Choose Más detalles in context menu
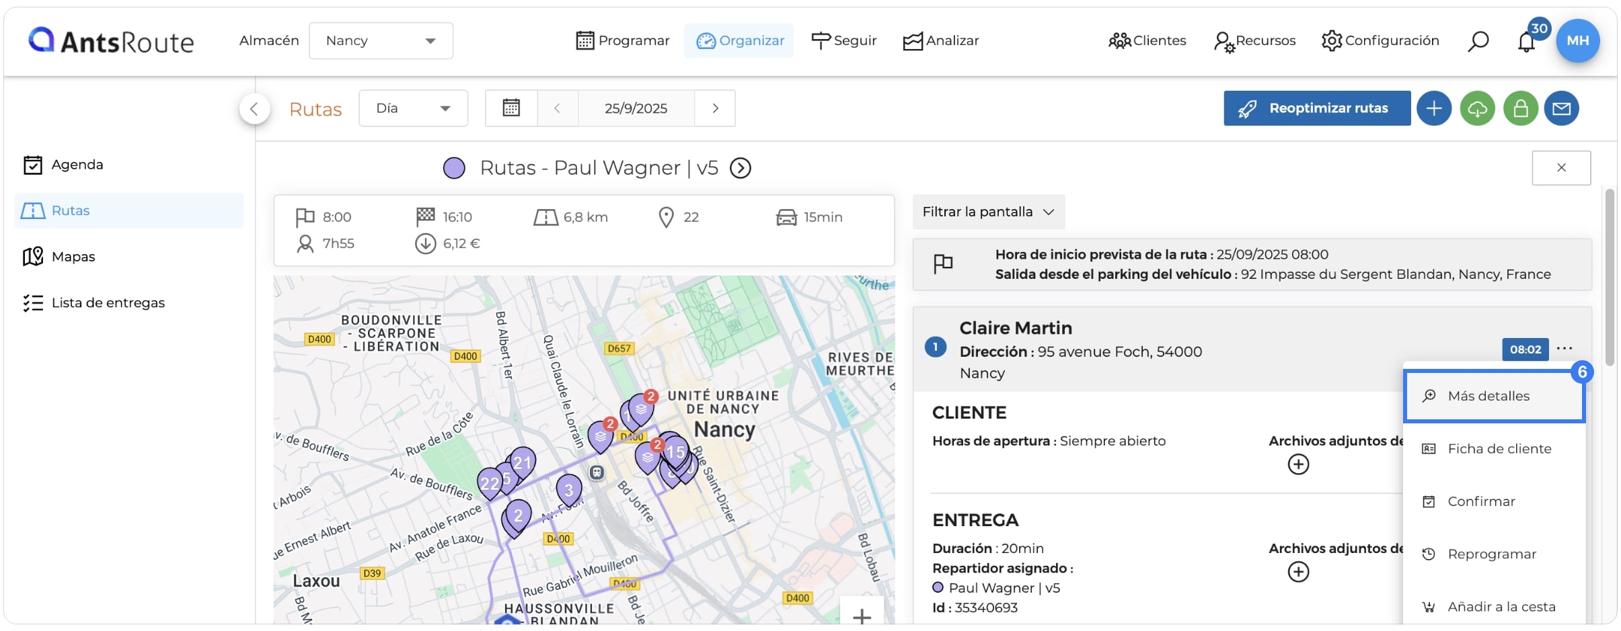The height and width of the screenshot is (631, 1621). pos(1495,396)
